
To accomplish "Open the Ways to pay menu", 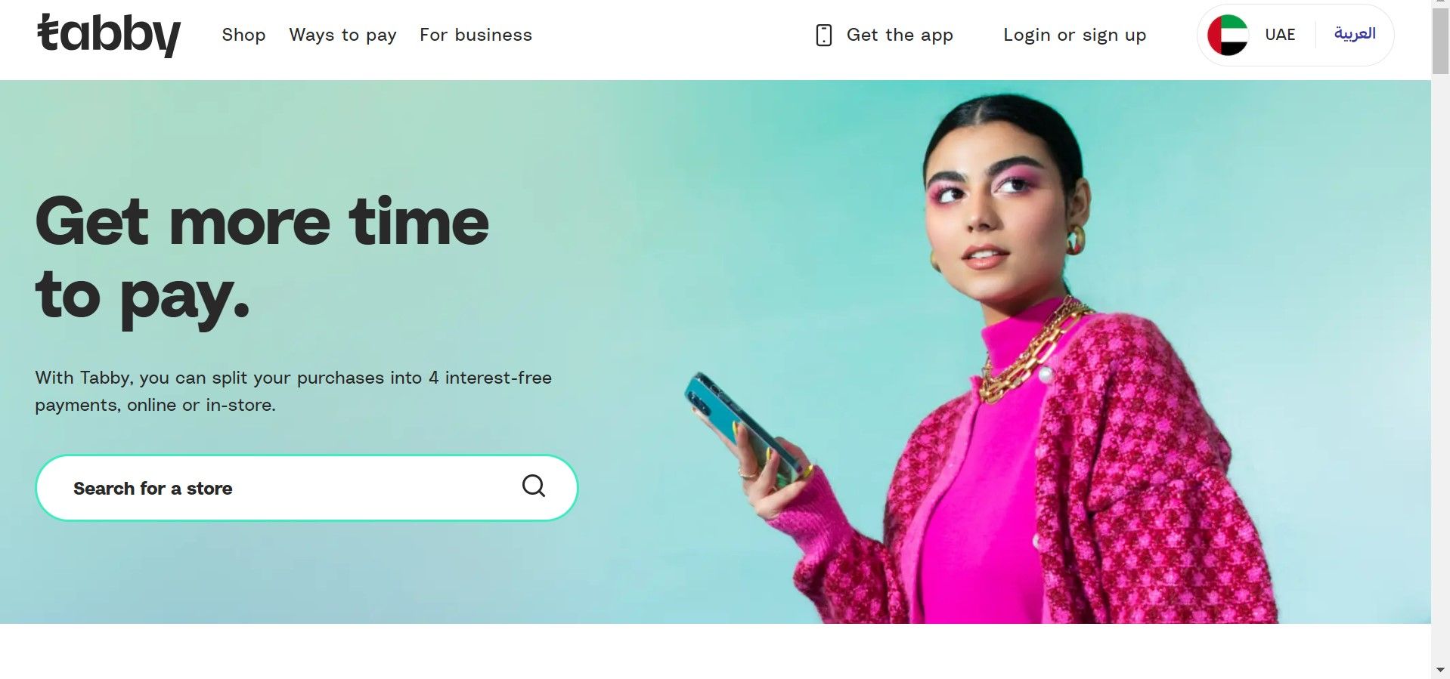I will 342,35.
